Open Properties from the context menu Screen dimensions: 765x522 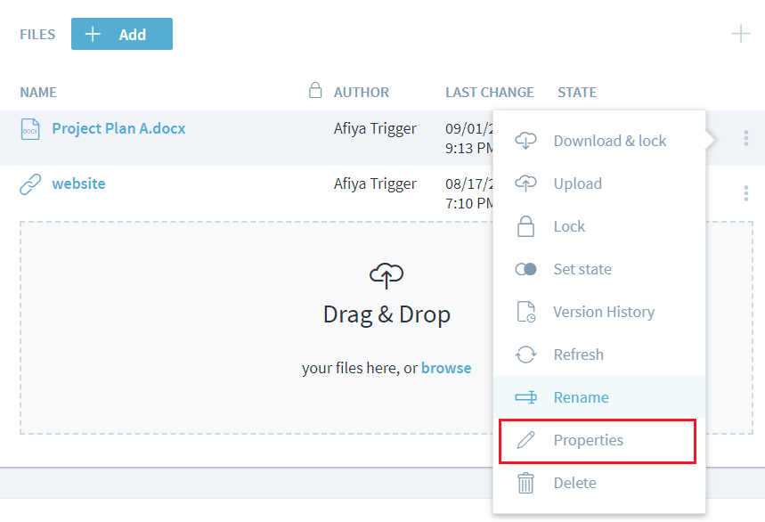588,440
